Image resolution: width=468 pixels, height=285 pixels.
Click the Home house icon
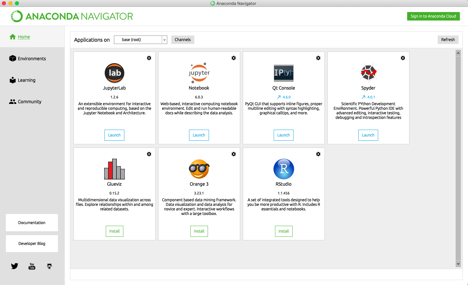tap(13, 37)
